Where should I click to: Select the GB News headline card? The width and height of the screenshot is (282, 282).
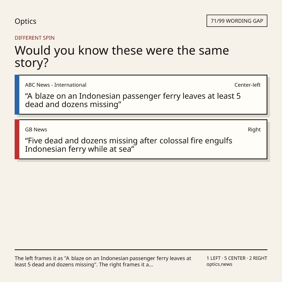pos(141,139)
